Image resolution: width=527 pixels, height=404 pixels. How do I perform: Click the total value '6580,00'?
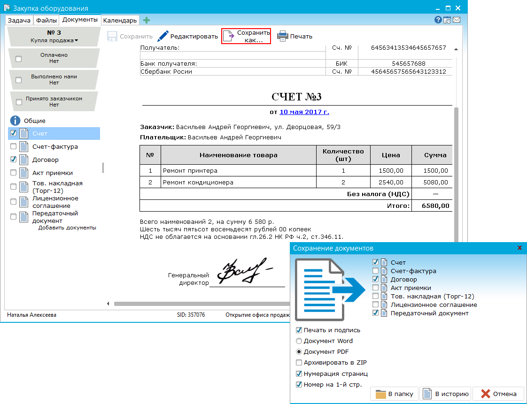tap(435, 206)
